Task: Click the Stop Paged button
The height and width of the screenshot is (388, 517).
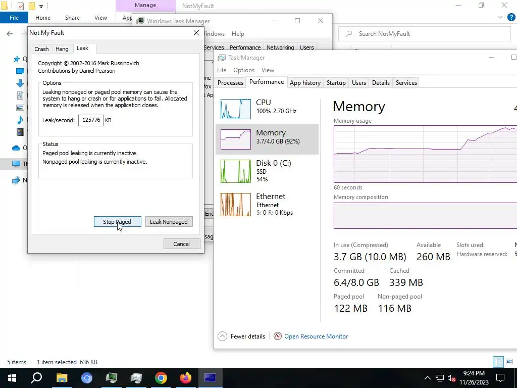Action: pos(117,222)
